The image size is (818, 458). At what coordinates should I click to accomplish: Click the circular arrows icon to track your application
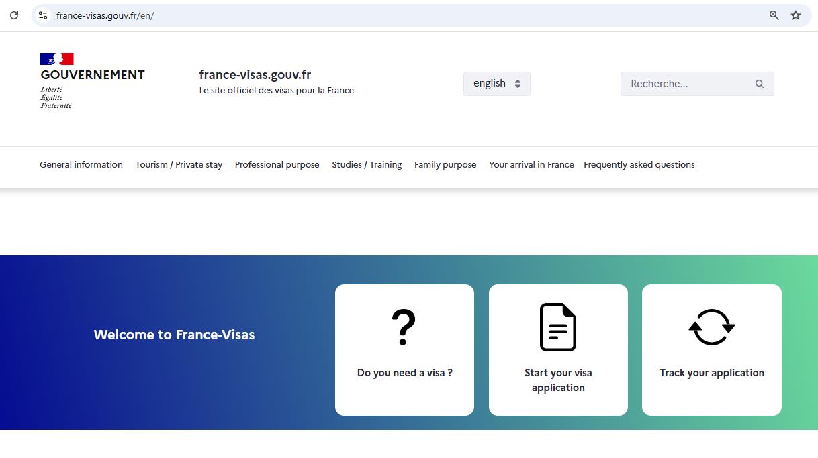(711, 327)
